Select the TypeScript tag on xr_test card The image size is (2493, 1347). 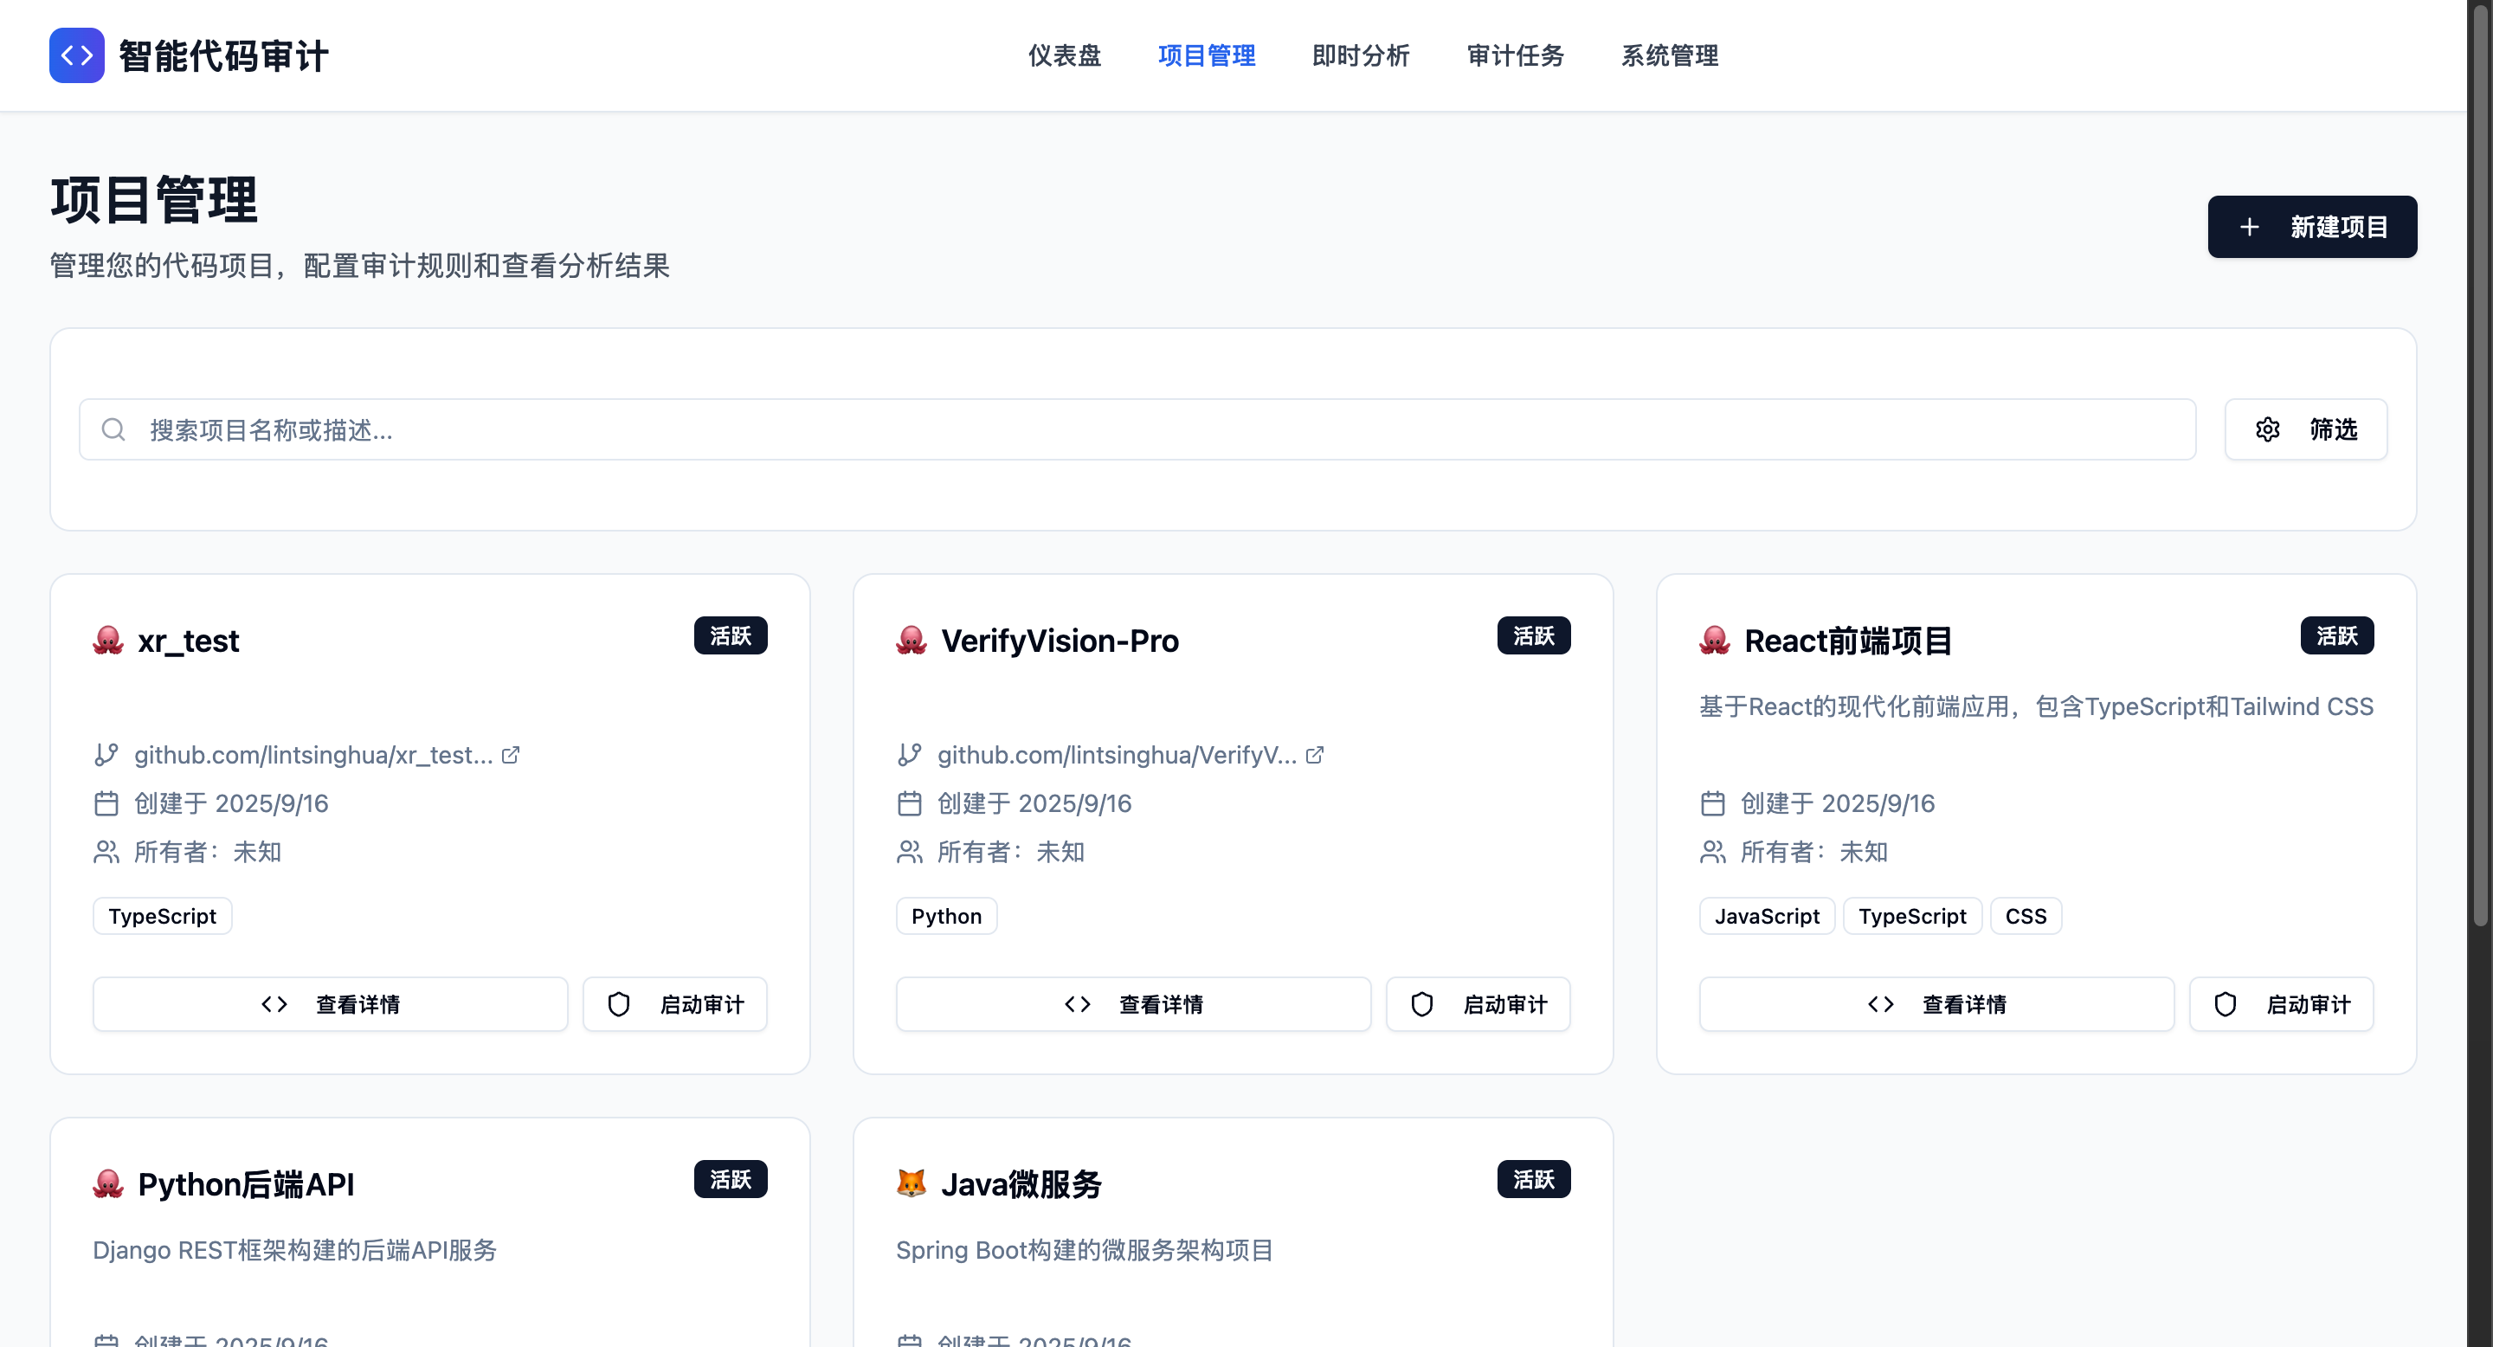pyautogui.click(x=162, y=914)
